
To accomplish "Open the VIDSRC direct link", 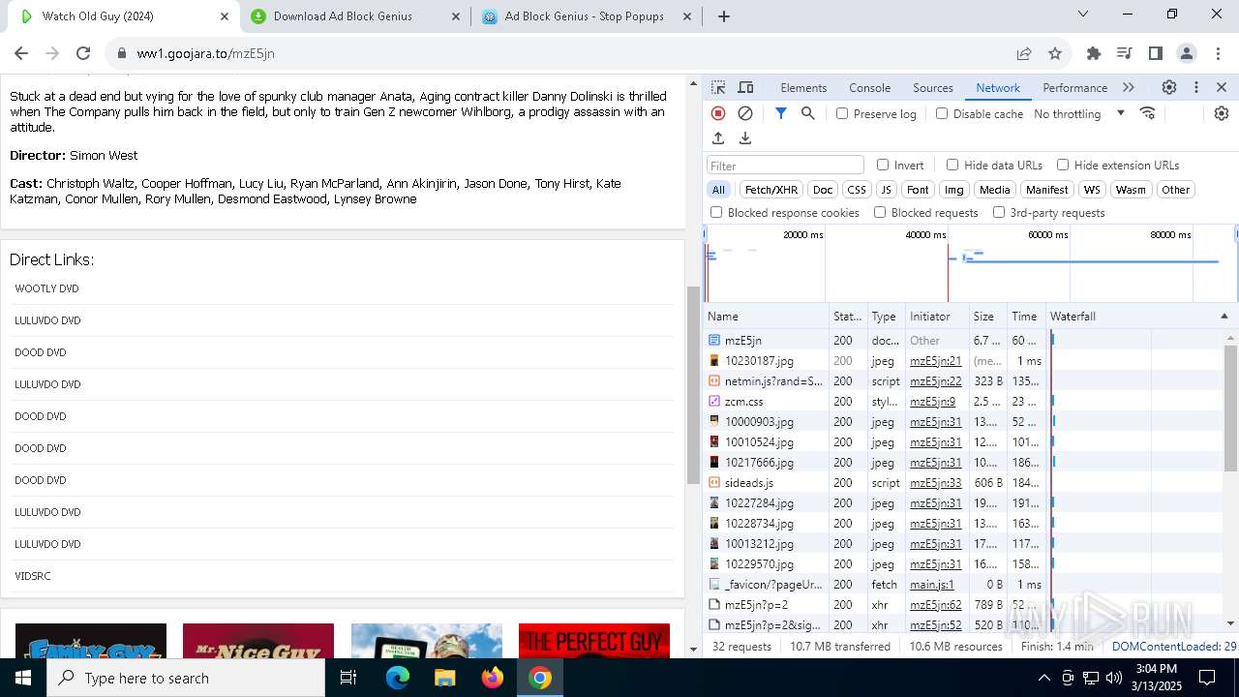I will pyautogui.click(x=33, y=576).
